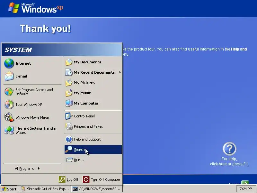Click the Log Off key icon
This screenshot has width=257, height=193.
pos(62,179)
